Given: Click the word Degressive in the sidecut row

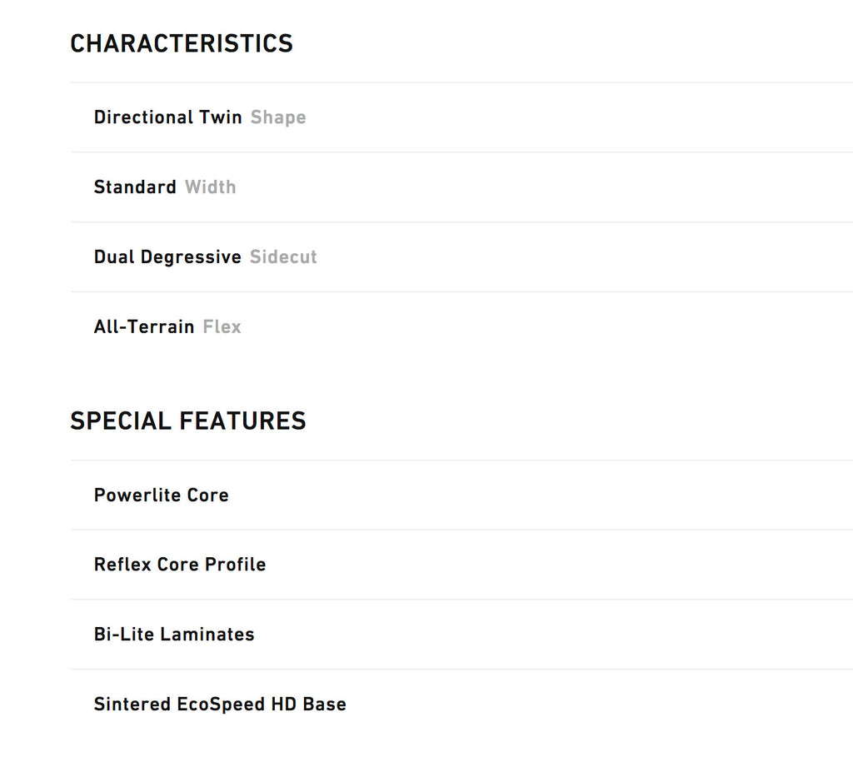Looking at the screenshot, I should pyautogui.click(x=191, y=257).
